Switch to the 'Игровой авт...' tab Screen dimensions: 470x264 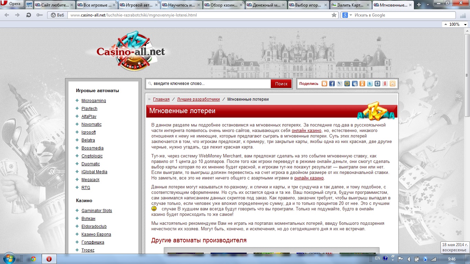(139, 5)
